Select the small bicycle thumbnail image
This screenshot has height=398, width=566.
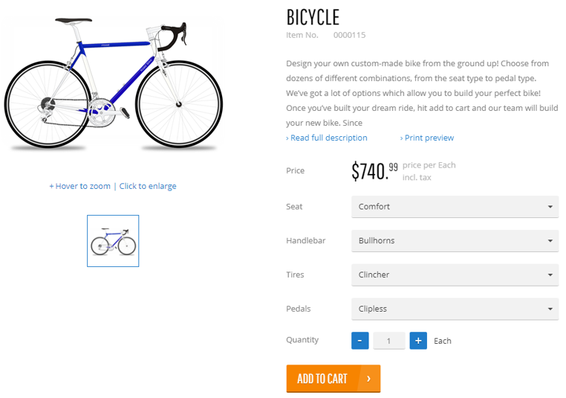pos(113,241)
